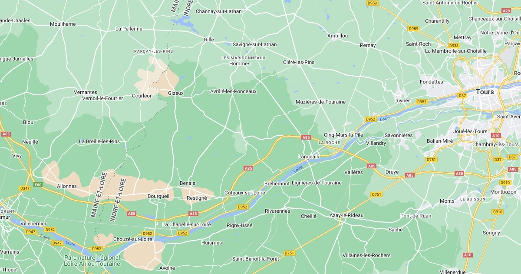Screen dimensions: 521x274
Task: Click the A85 road shield near Langeais
Action: click(307, 137)
